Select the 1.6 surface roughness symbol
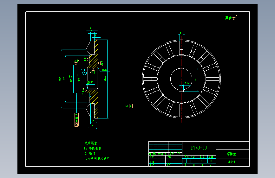This screenshot has height=178, width=275. click(76, 62)
